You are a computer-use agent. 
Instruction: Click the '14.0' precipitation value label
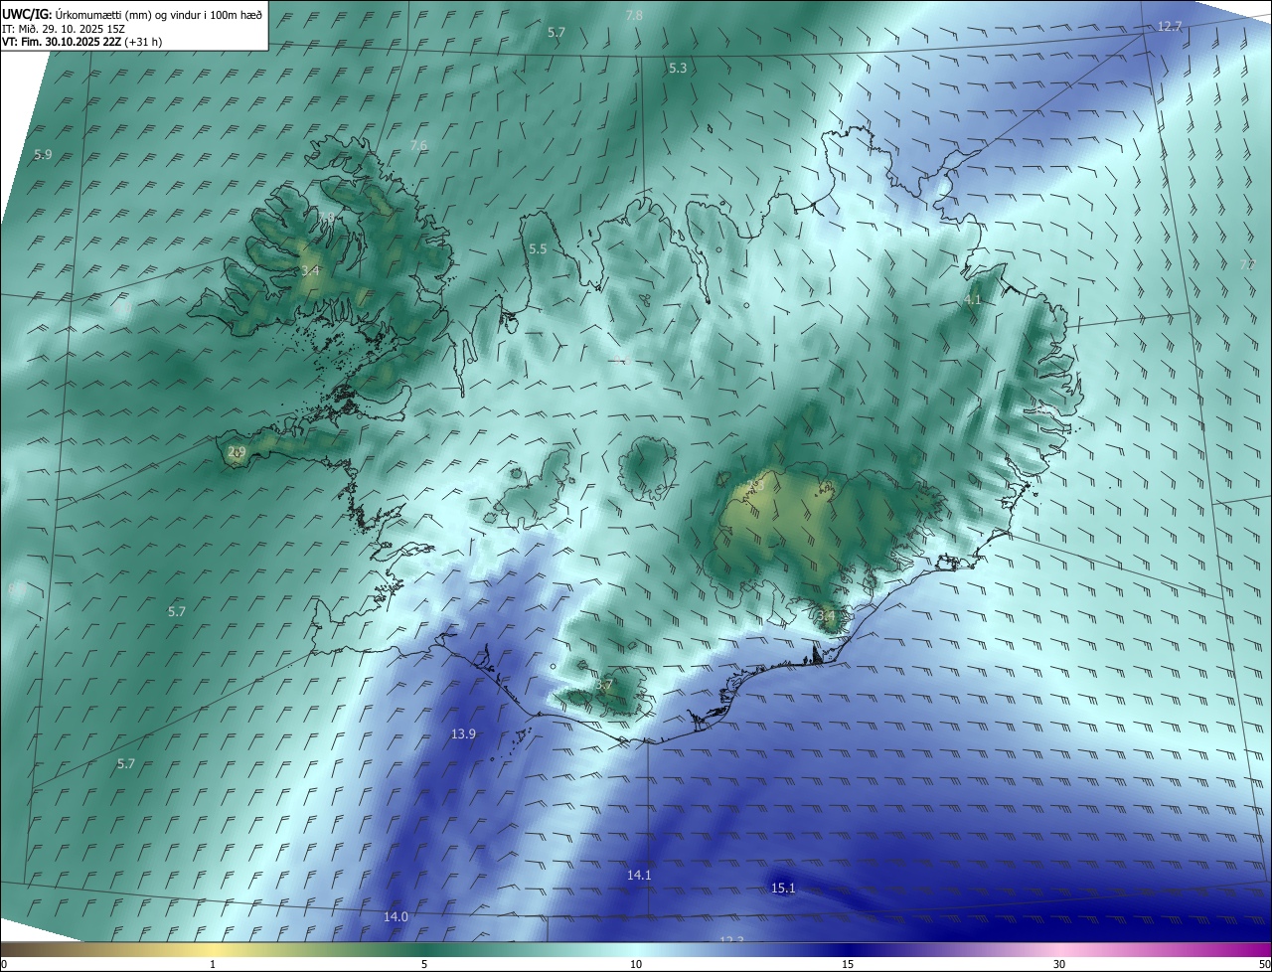pos(396,916)
